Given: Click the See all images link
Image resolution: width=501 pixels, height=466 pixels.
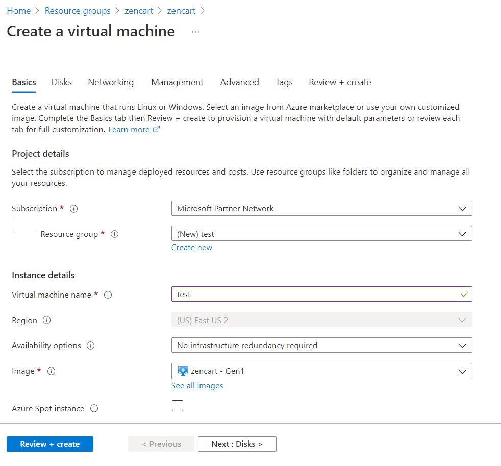Looking at the screenshot, I should [x=197, y=386].
